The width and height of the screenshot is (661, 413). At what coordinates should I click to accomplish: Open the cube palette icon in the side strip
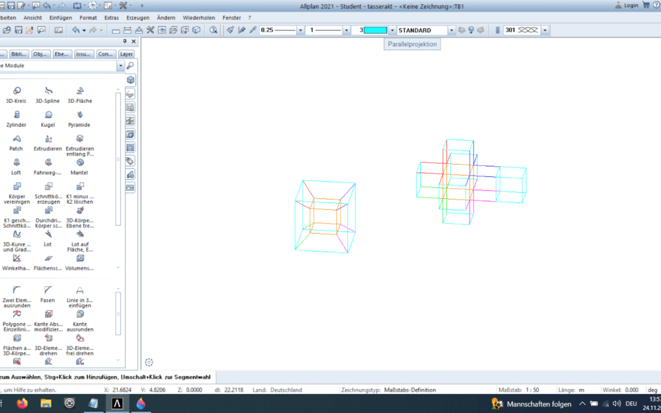pos(130,80)
